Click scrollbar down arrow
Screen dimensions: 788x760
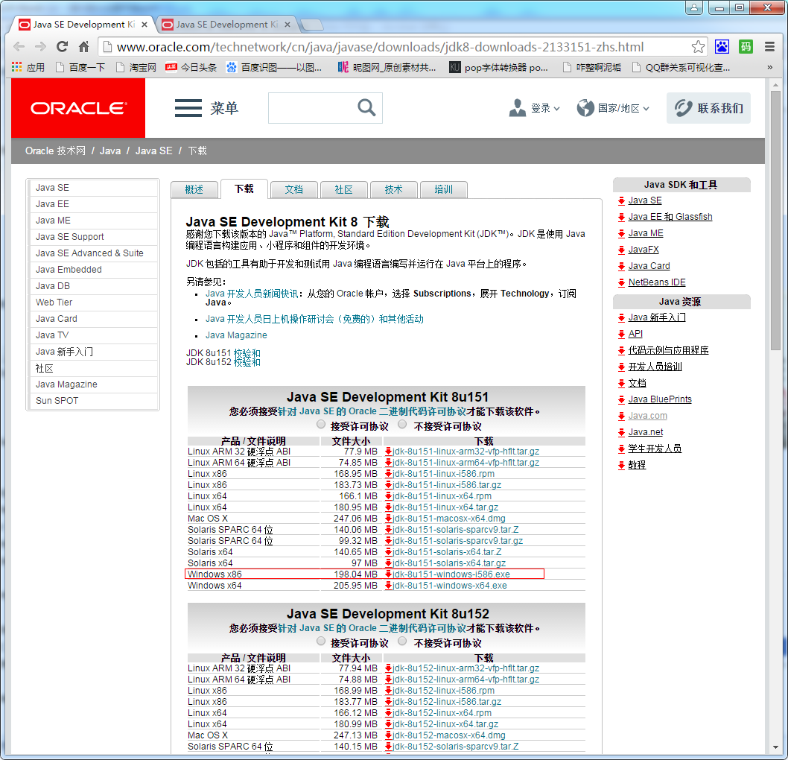pyautogui.click(x=776, y=747)
